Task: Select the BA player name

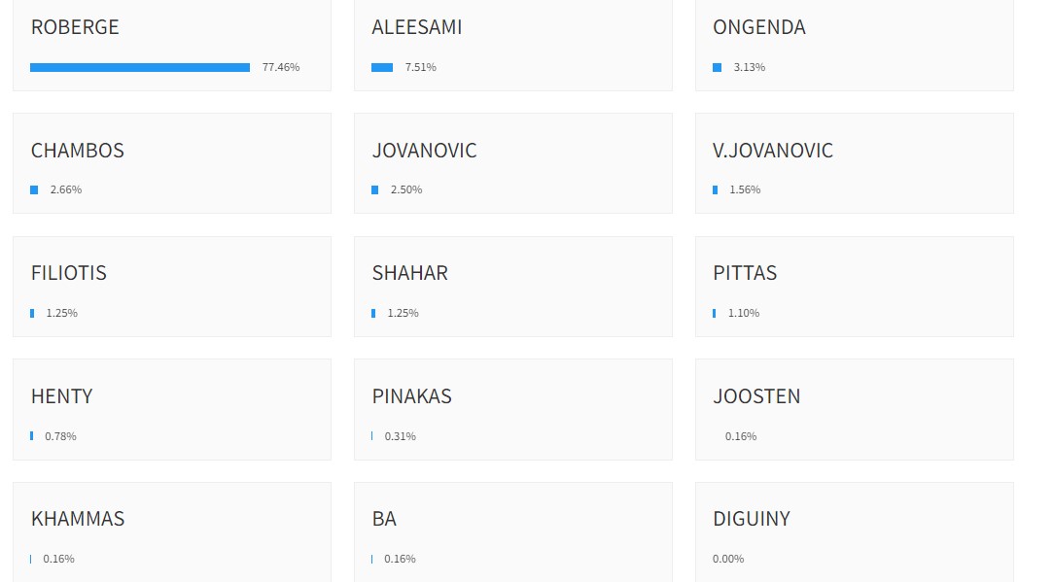Action: click(384, 519)
